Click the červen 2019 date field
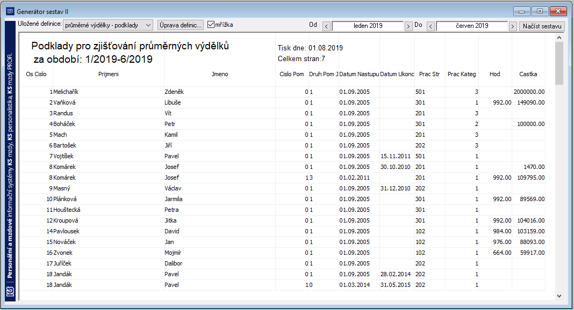 click(x=472, y=26)
